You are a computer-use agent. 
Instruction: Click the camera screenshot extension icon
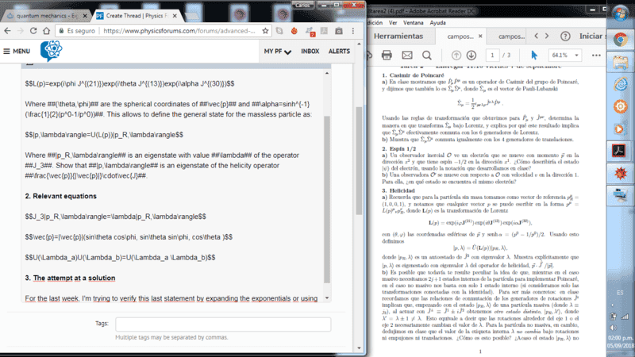pyautogui.click(x=339, y=31)
